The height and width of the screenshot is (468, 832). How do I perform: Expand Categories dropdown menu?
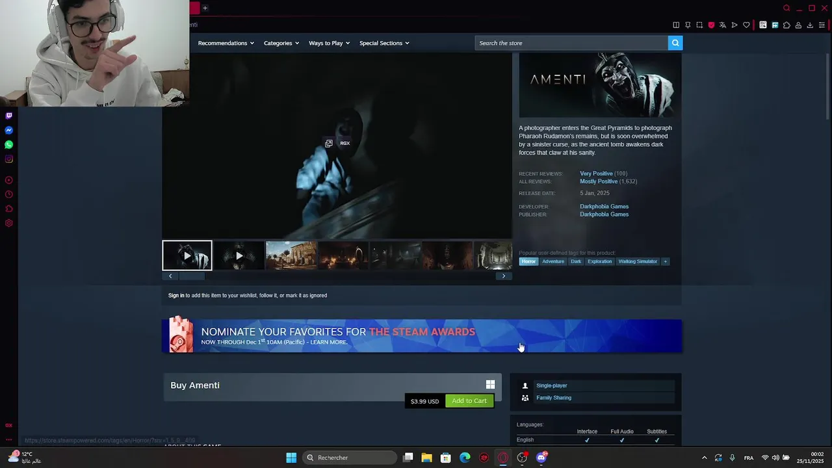point(281,43)
